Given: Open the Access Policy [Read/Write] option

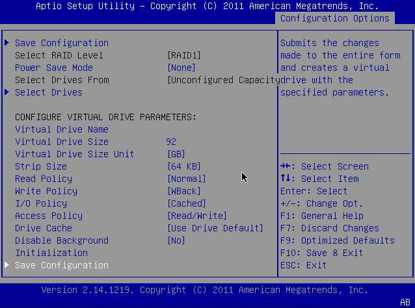Looking at the screenshot, I should coord(197,216).
